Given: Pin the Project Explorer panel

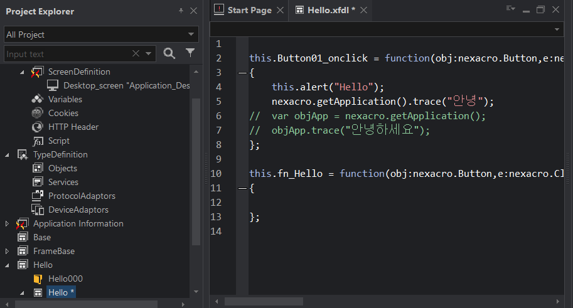Looking at the screenshot, I should tap(181, 11).
